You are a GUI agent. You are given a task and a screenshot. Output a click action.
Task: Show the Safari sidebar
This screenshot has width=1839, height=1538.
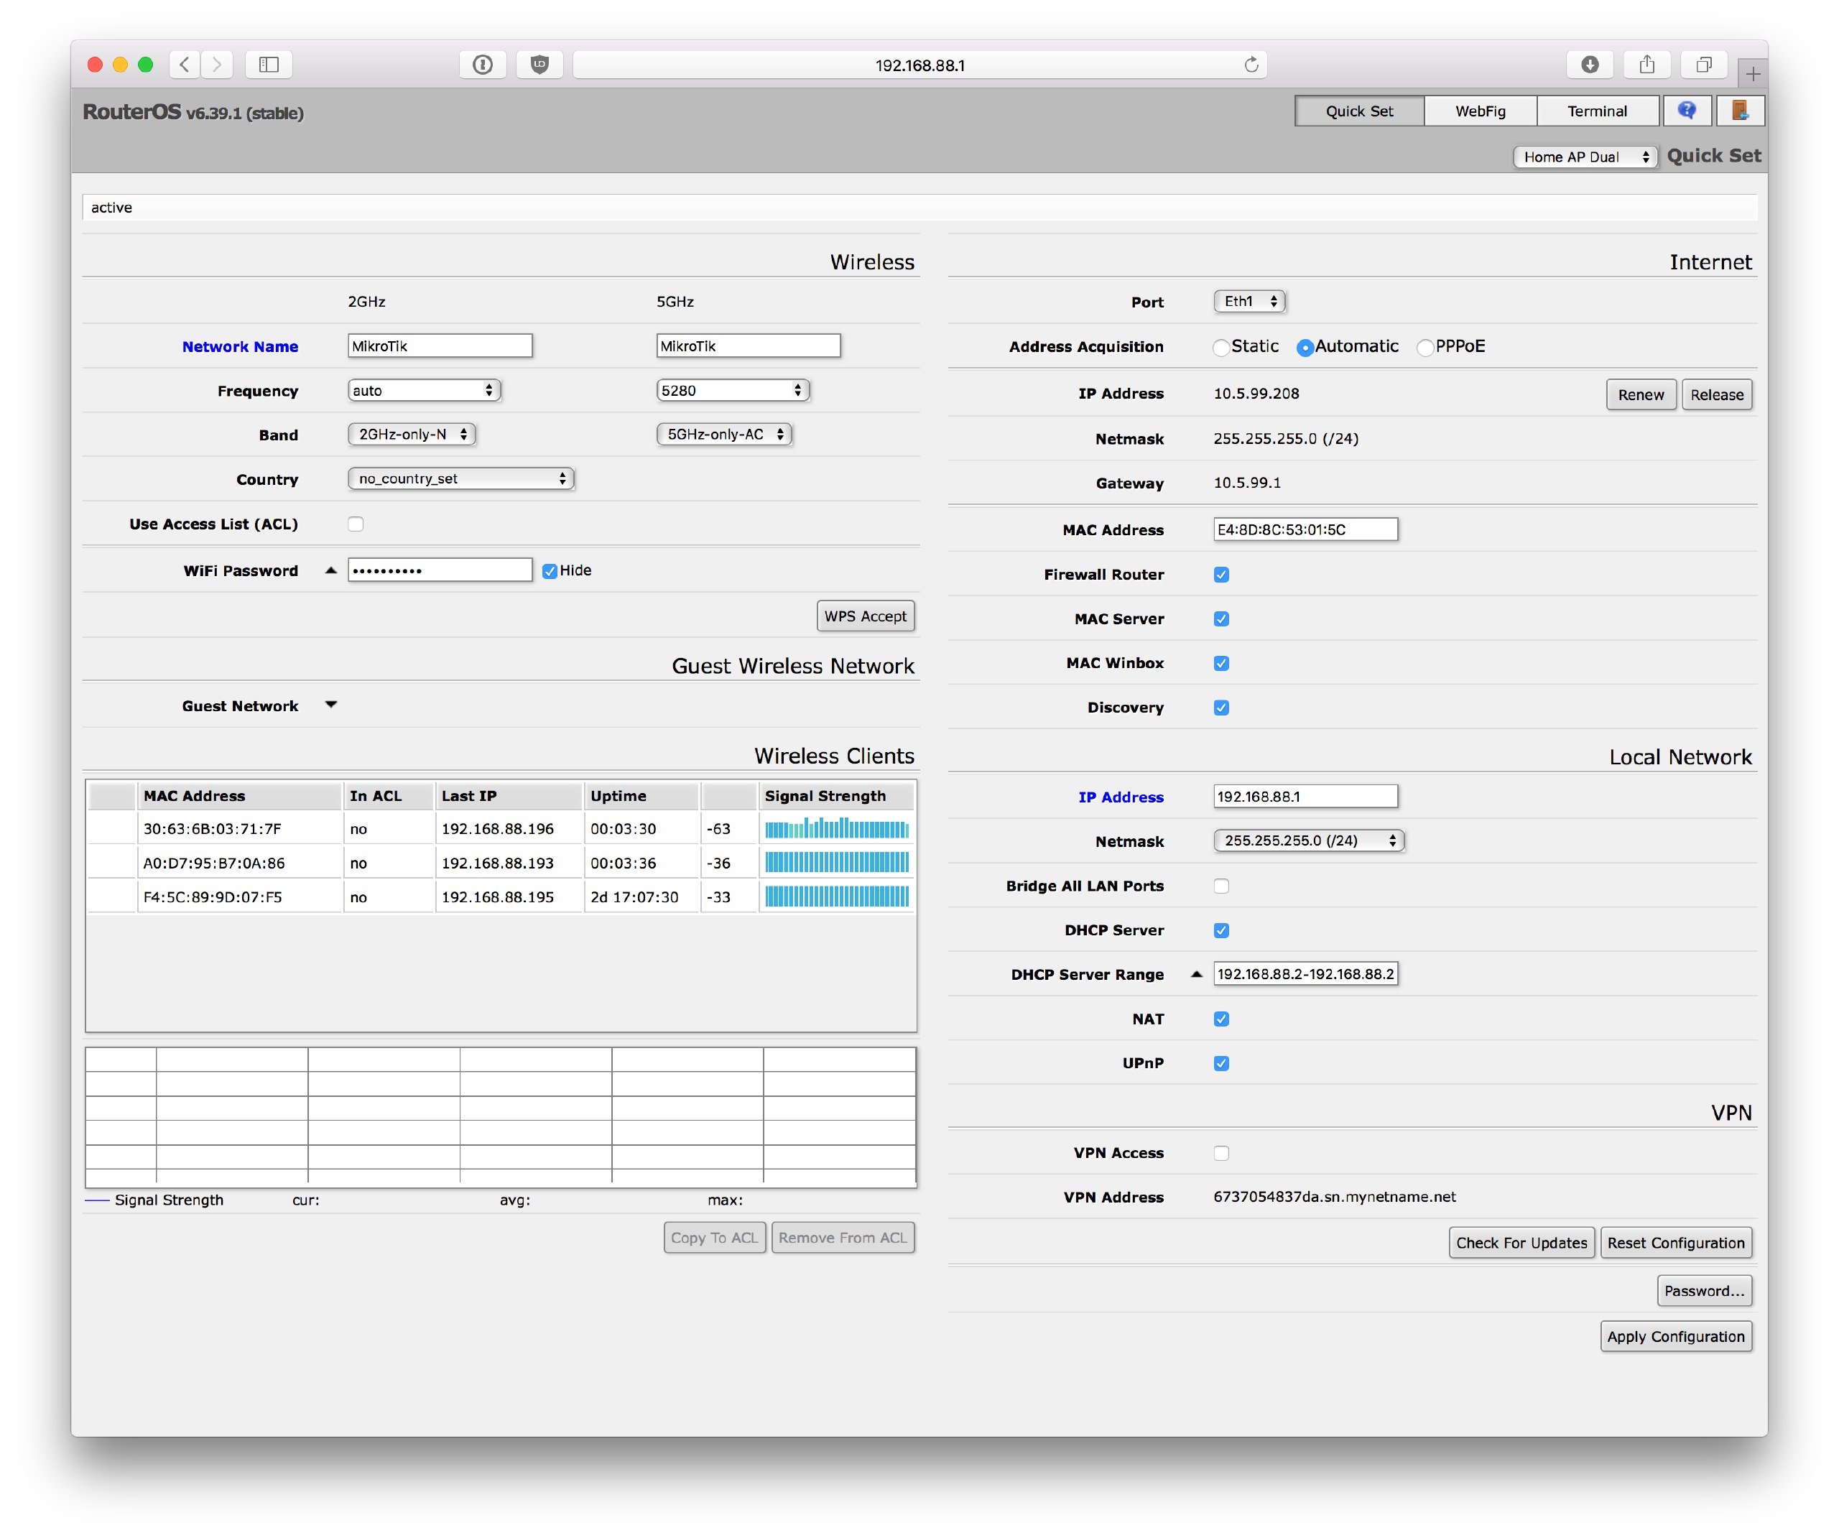(x=269, y=65)
